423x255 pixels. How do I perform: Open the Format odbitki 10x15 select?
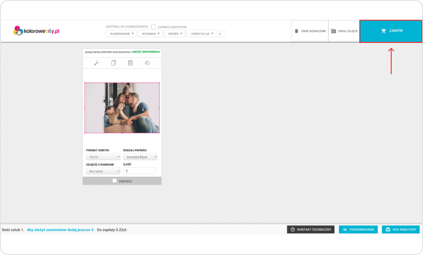(103, 157)
